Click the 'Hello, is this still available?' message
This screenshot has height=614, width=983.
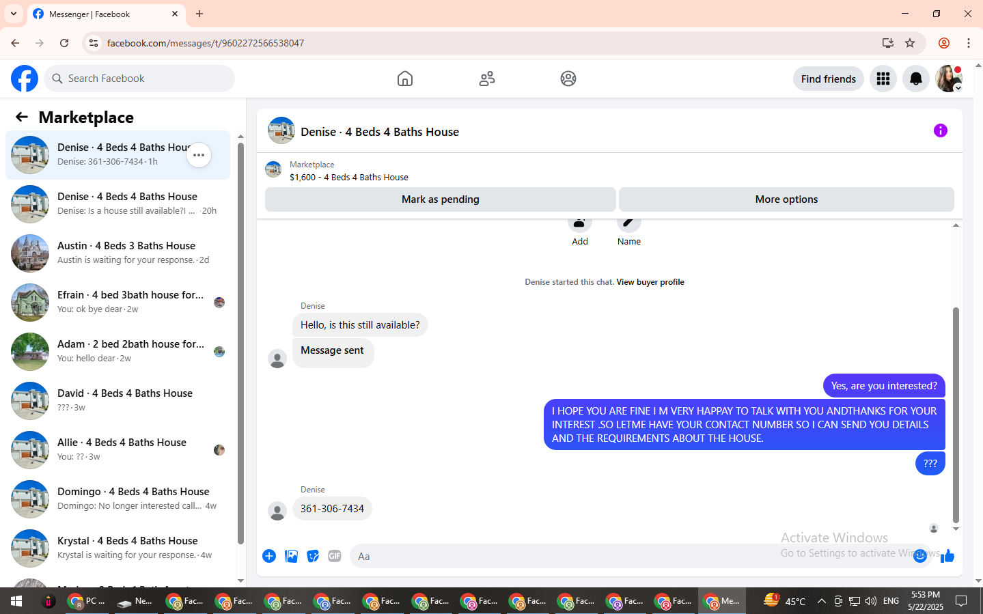[x=360, y=325]
